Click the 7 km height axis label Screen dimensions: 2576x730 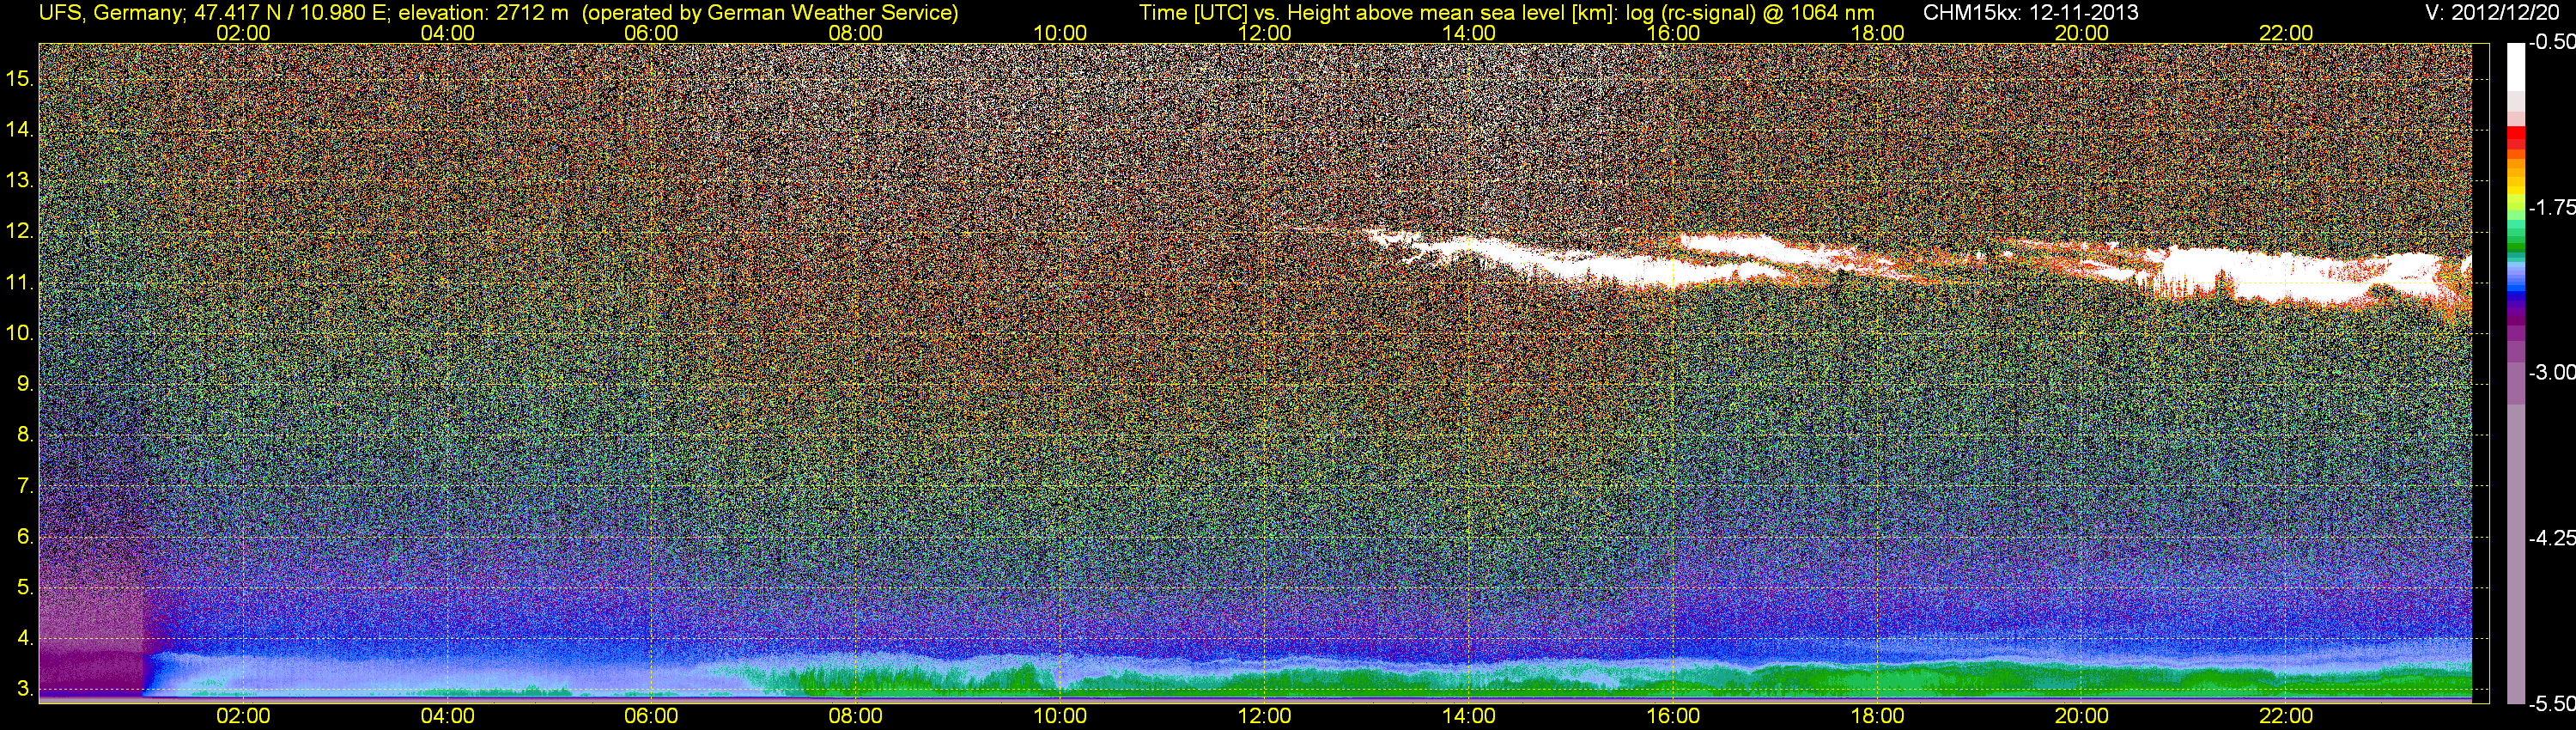[26, 486]
